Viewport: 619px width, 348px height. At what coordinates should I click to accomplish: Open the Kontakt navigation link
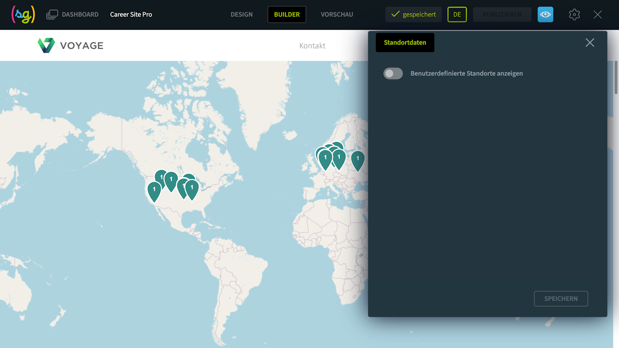coord(312,45)
